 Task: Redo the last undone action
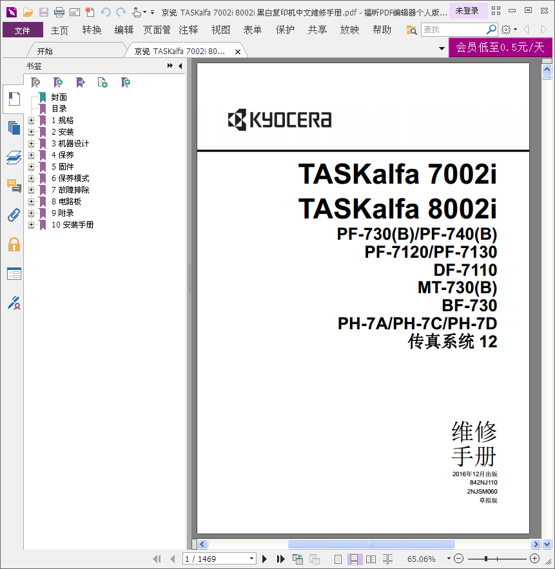point(121,12)
